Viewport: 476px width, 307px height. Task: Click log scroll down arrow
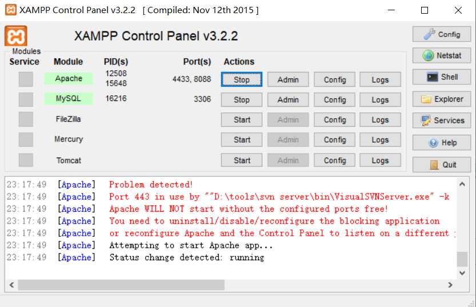(462, 273)
